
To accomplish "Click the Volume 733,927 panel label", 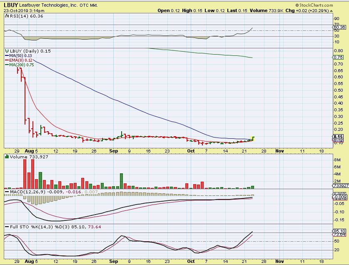I will (29, 157).
